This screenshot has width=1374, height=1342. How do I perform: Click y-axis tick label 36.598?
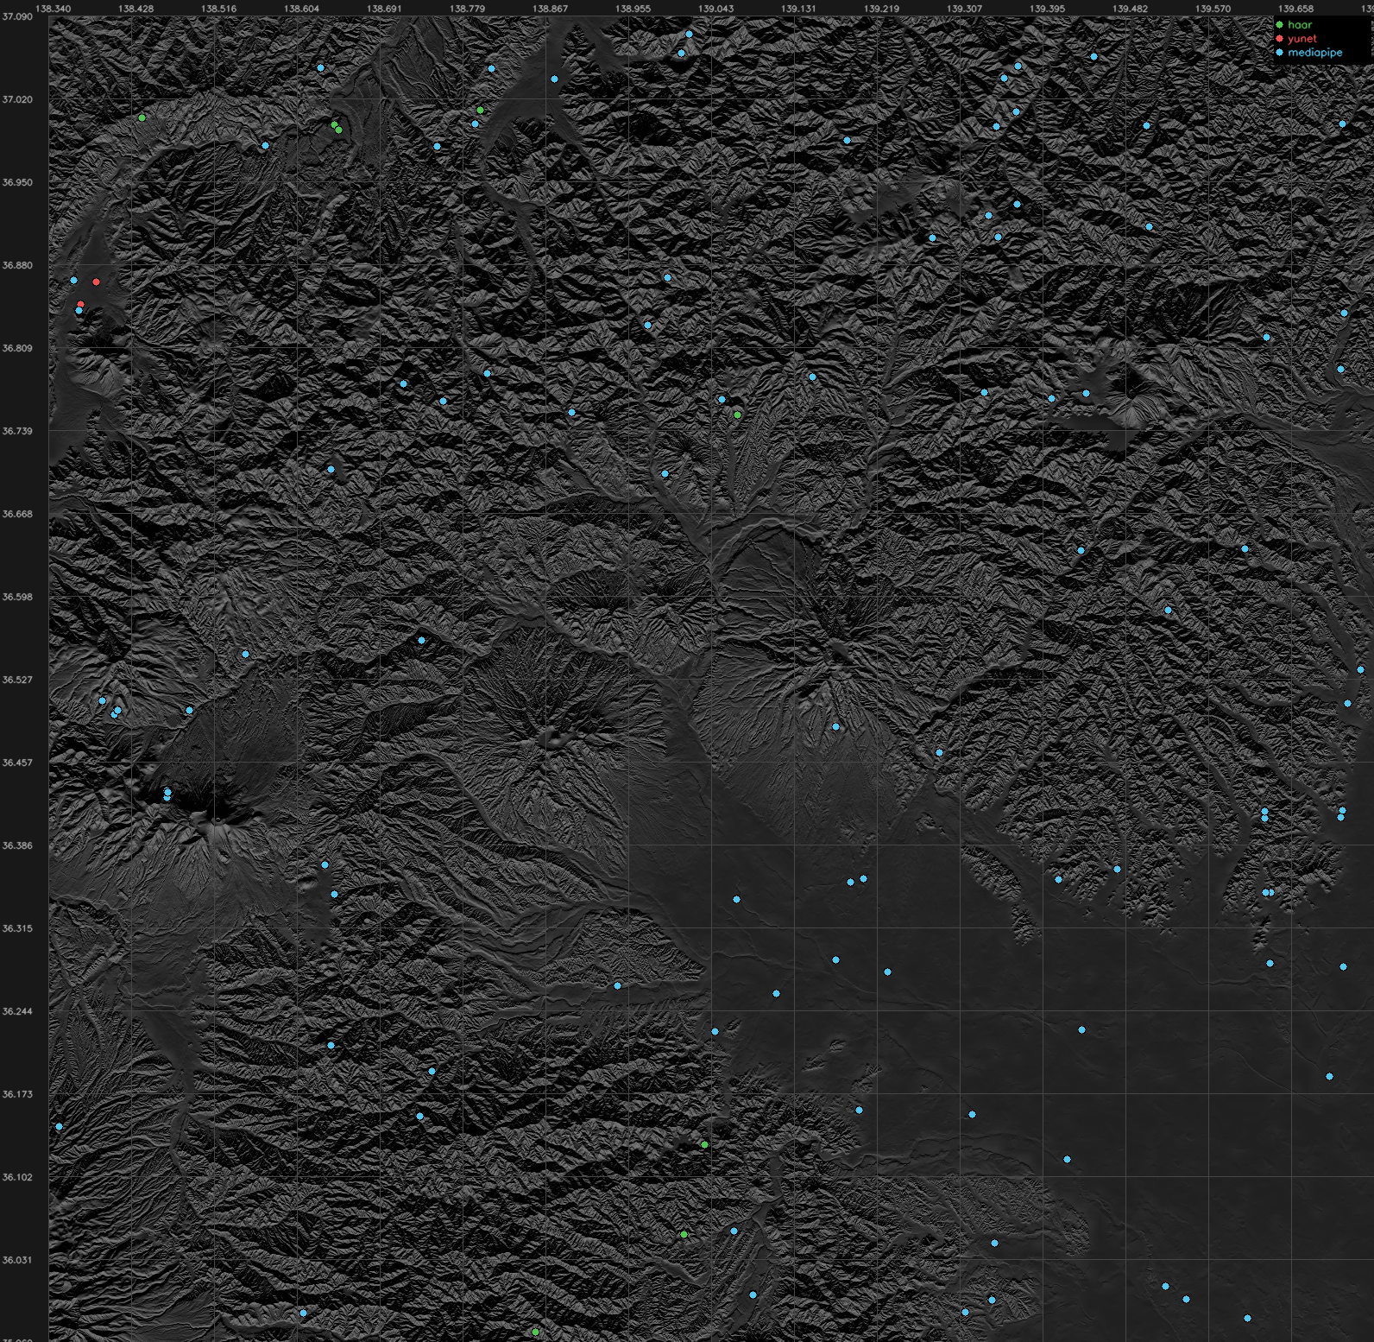point(17,597)
